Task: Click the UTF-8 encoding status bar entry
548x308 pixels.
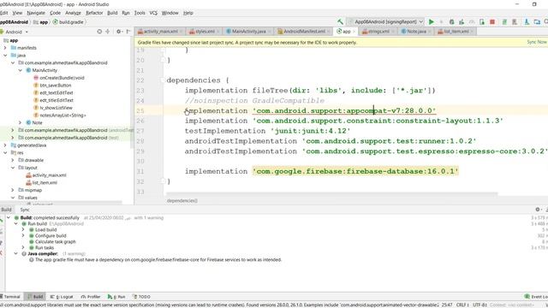Action: (479, 305)
